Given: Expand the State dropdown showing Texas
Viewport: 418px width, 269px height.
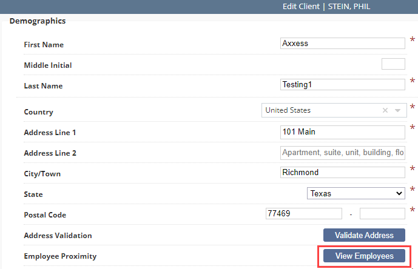Looking at the screenshot, I should click(x=356, y=193).
